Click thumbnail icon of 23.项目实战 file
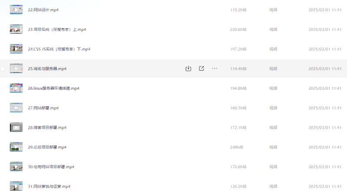The image size is (347, 192). [16, 29]
